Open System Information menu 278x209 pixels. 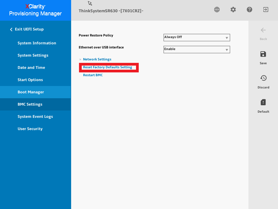[37, 43]
